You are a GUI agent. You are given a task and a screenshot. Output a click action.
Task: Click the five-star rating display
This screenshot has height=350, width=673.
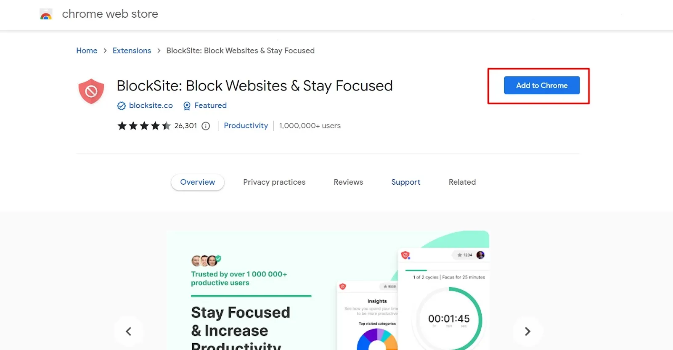point(144,126)
